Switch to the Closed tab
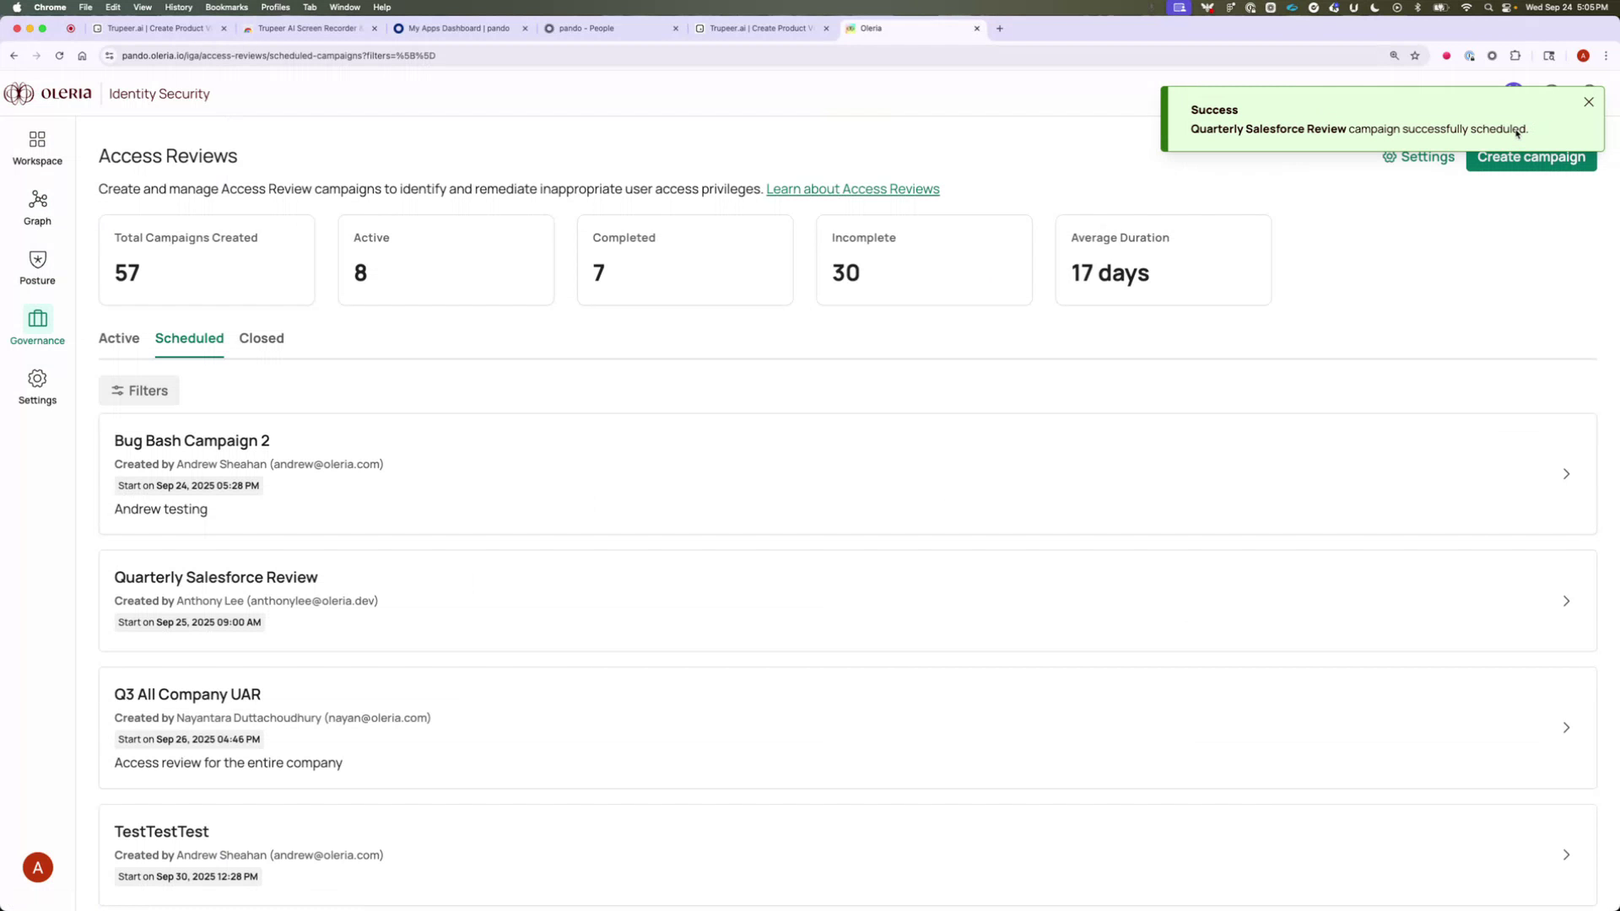The image size is (1620, 911). [x=261, y=338]
